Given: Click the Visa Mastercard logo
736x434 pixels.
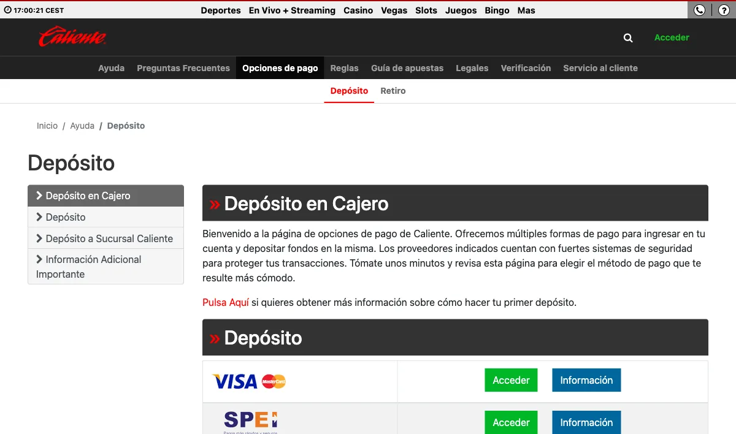Looking at the screenshot, I should 249,381.
